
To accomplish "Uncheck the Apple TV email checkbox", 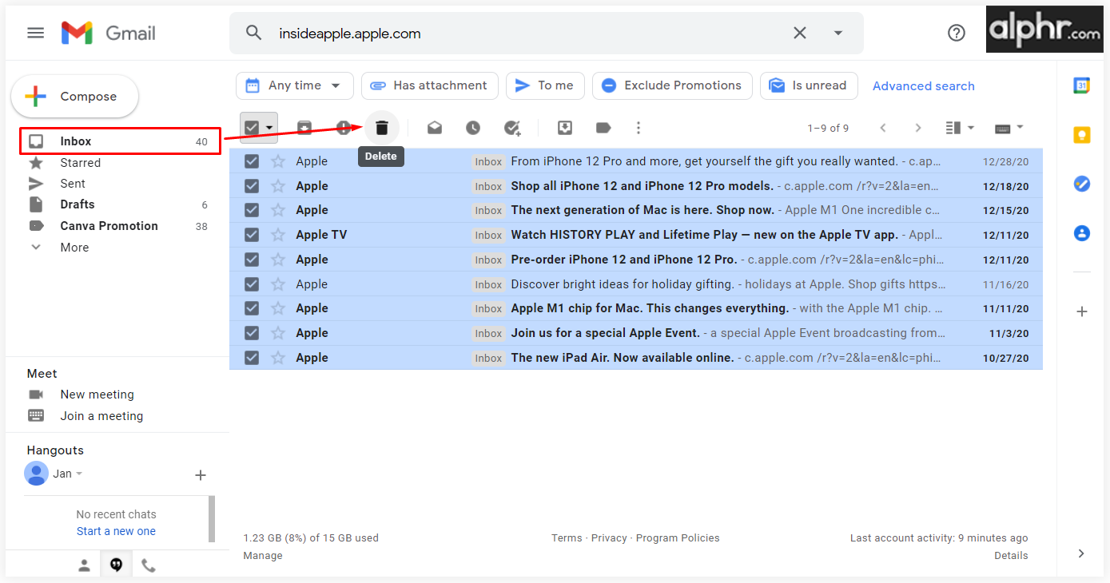I will click(252, 235).
